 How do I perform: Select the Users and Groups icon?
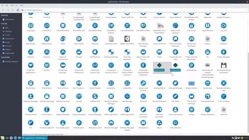click(175, 109)
